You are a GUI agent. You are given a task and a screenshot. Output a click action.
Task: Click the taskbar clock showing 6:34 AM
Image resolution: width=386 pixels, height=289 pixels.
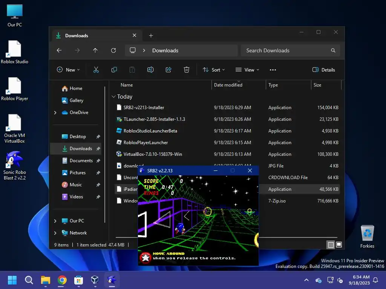coord(359,280)
